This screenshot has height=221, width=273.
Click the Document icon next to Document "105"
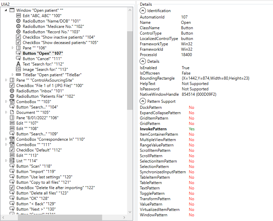[x=12, y=112]
